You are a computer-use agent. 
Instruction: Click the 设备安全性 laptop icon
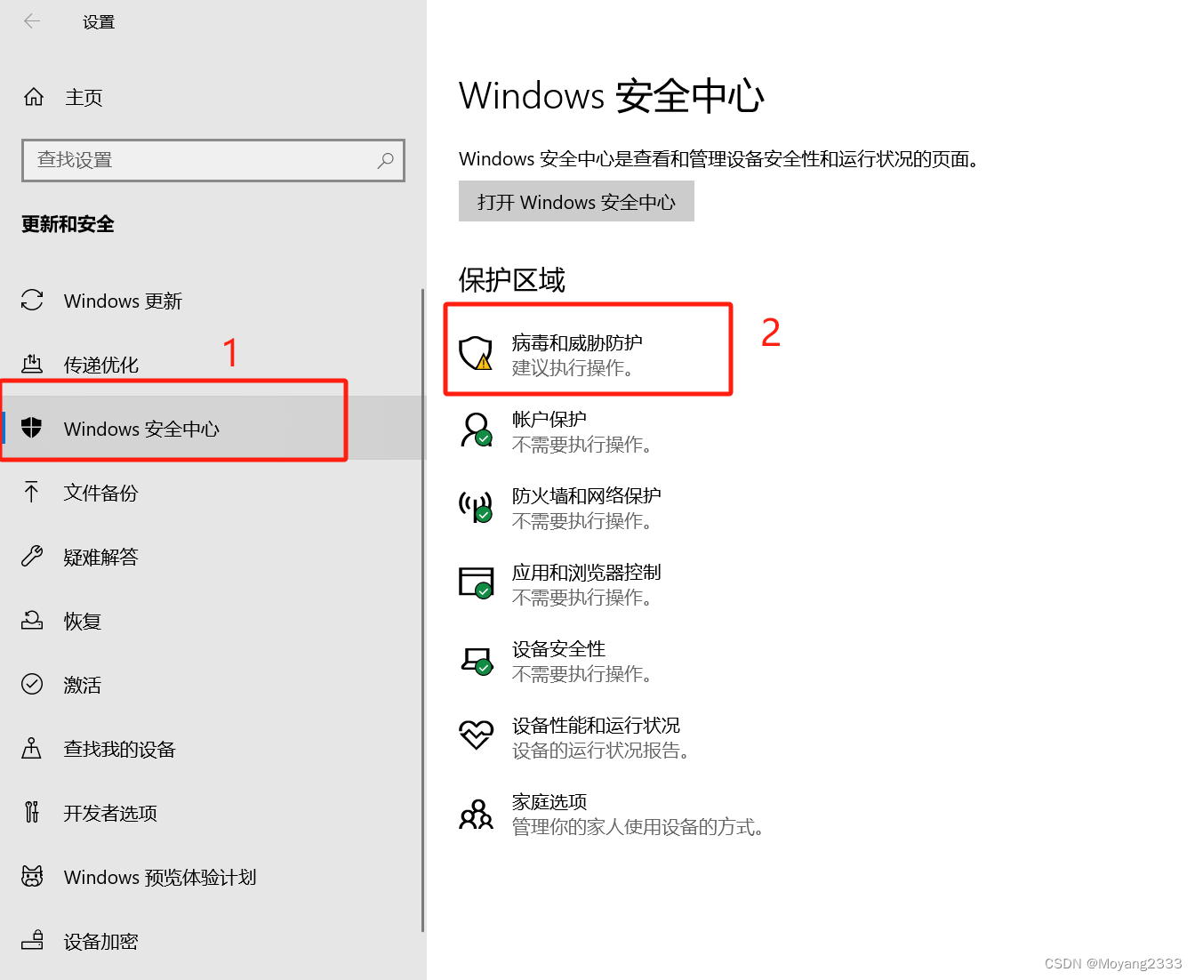point(476,660)
